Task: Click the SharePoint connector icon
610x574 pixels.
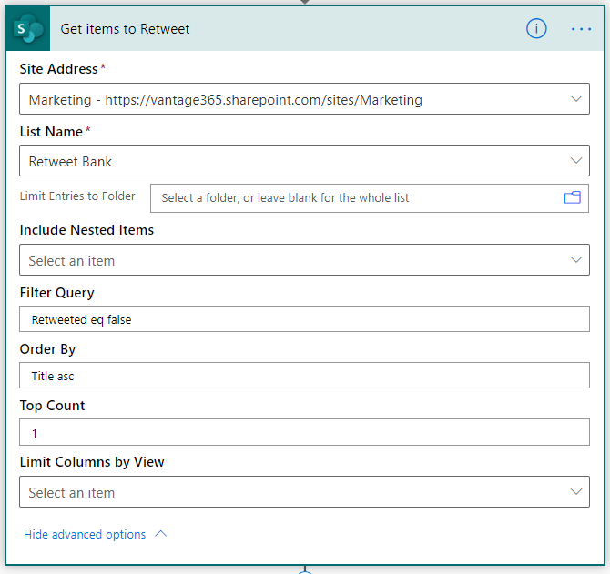Action: (x=27, y=29)
